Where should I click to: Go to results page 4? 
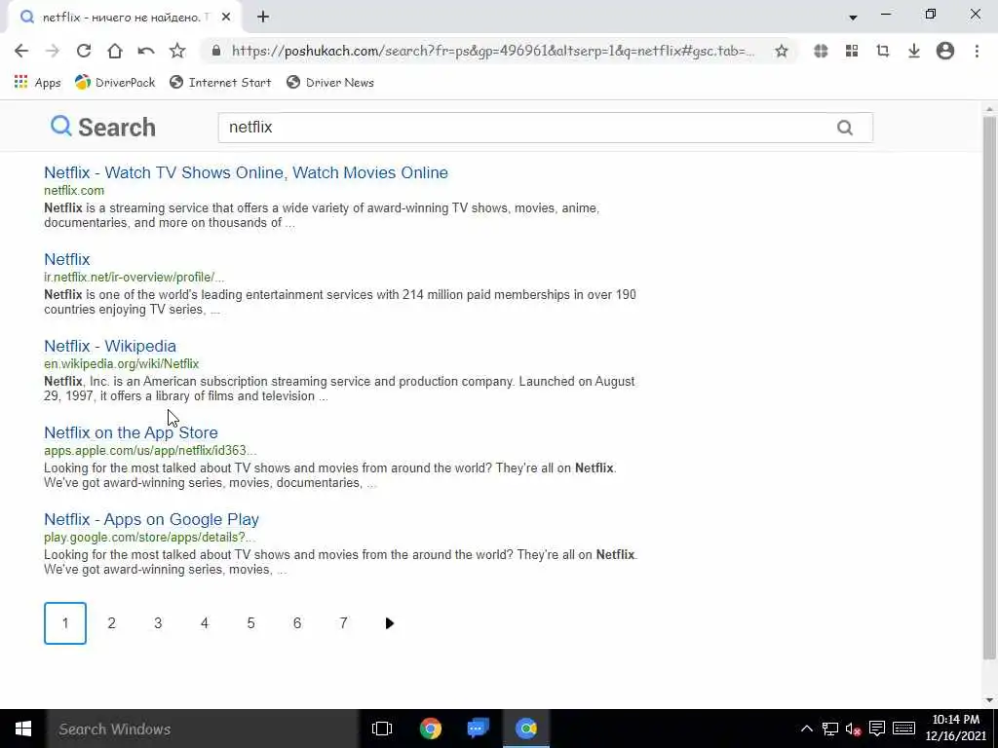[205, 623]
